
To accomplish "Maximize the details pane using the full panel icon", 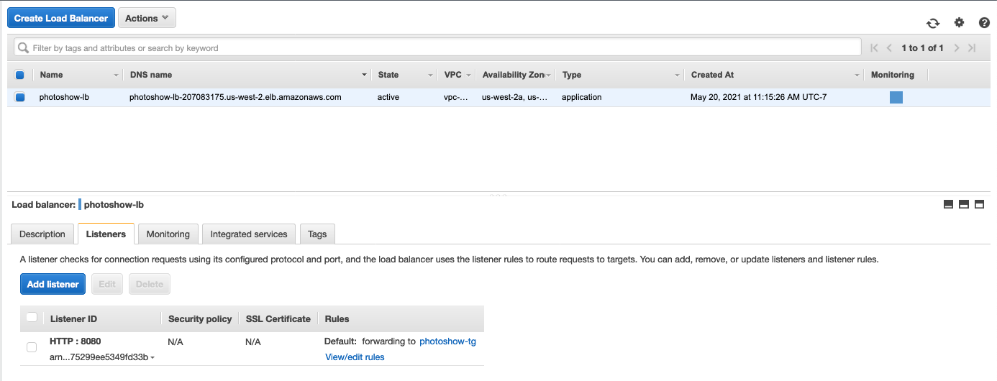I will [979, 205].
